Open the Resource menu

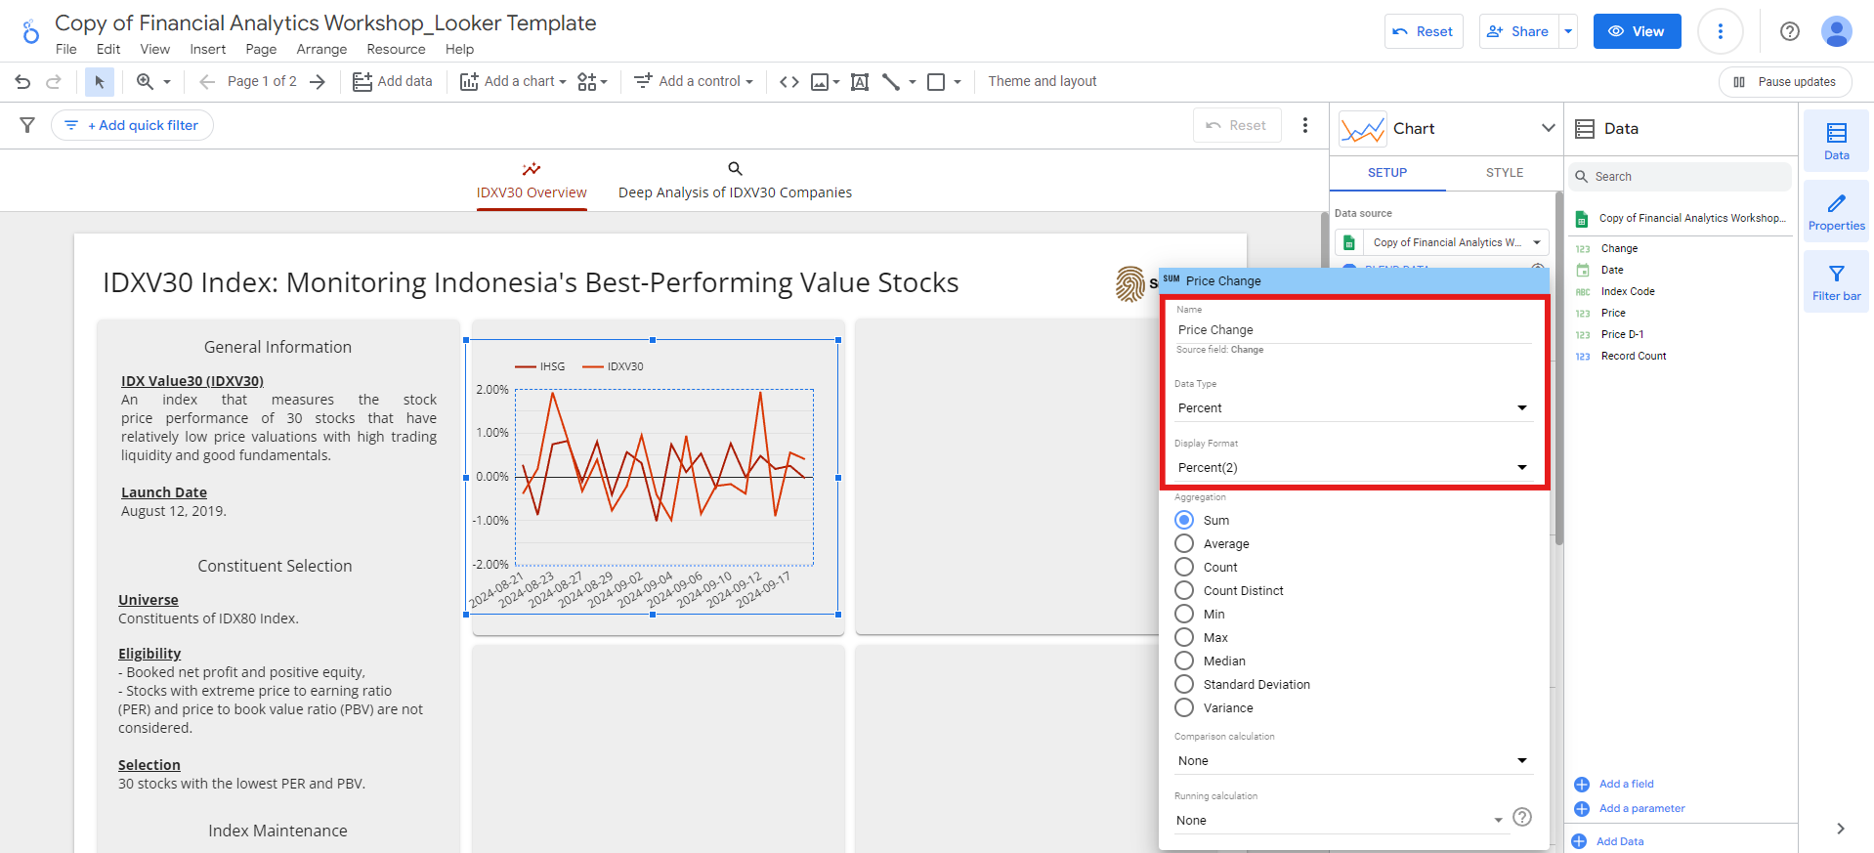point(396,50)
